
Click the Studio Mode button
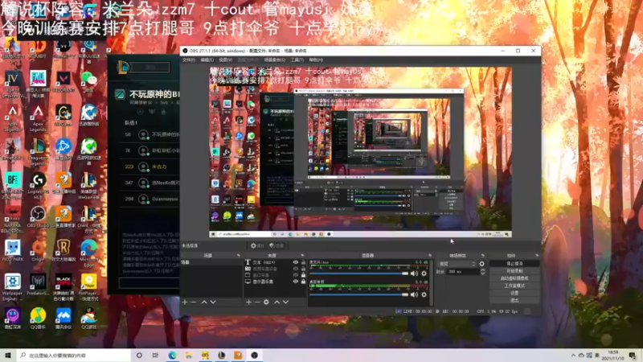[x=514, y=286]
